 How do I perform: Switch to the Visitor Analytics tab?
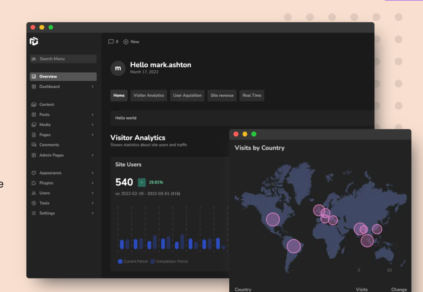click(149, 95)
